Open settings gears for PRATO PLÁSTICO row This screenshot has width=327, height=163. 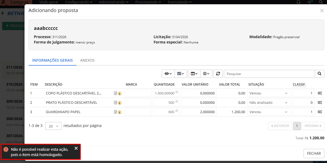tap(320, 103)
